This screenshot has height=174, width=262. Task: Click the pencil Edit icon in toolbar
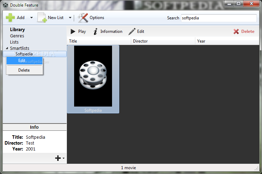[132, 31]
